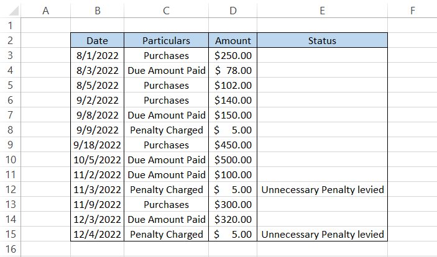Click the Status header cell

coord(322,41)
